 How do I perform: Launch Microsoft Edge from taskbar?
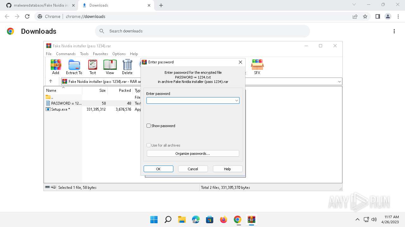tap(196, 219)
